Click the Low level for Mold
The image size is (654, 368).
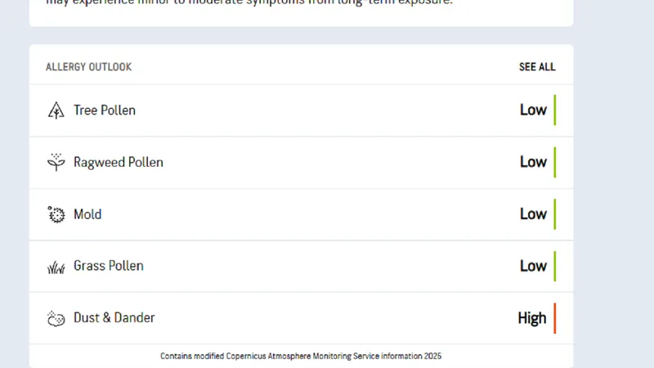click(x=533, y=214)
